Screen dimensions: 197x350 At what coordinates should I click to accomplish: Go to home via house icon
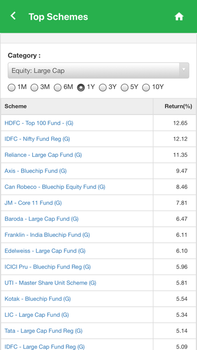(x=179, y=17)
